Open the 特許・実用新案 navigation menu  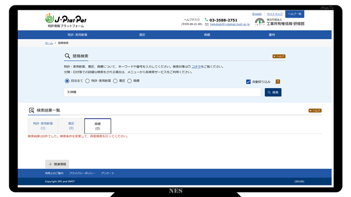click(x=77, y=35)
